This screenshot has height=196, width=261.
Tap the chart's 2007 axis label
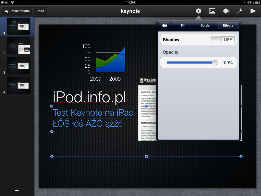tap(96, 79)
